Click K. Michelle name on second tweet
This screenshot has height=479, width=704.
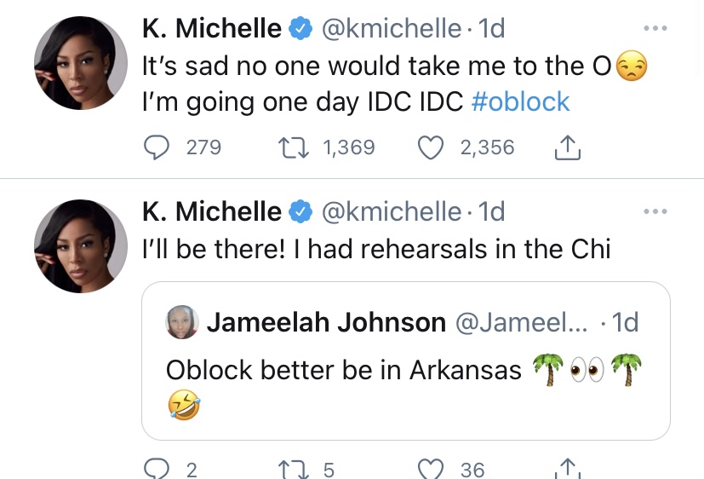(211, 211)
